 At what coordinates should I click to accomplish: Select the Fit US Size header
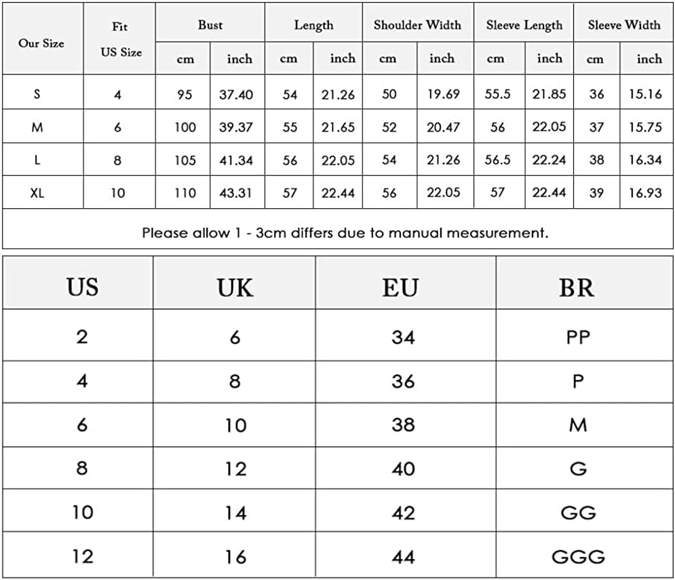121,39
